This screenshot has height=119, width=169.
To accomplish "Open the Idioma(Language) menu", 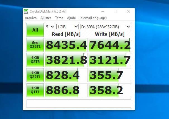I will (x=93, y=18).
